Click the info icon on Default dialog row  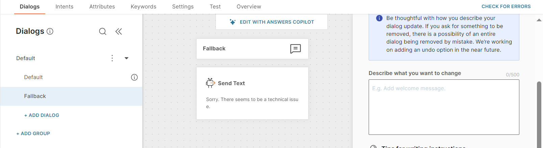(x=134, y=77)
